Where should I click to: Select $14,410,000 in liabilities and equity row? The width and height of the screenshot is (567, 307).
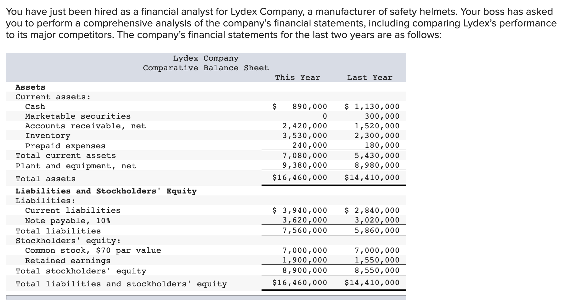pos(372,283)
